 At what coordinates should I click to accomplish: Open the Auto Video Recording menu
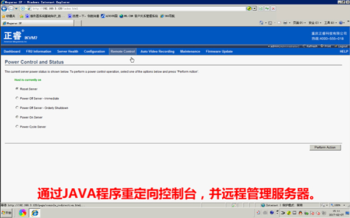(157, 51)
